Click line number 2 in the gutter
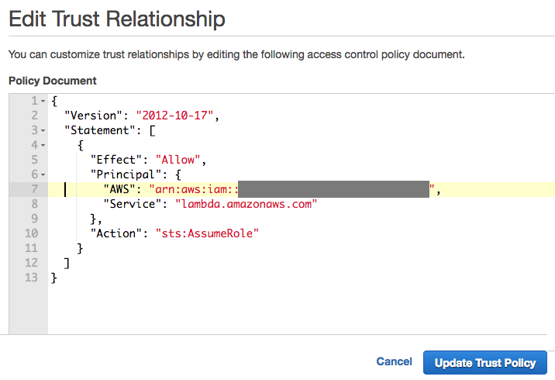 coord(34,116)
